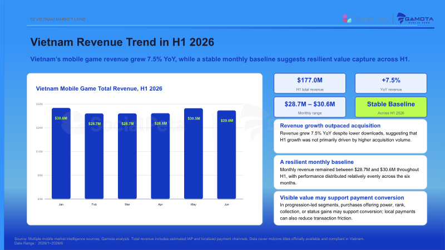The image size is (445, 250).
Task: Click the Feb bar labeled $28.7M
Action: 94,156
